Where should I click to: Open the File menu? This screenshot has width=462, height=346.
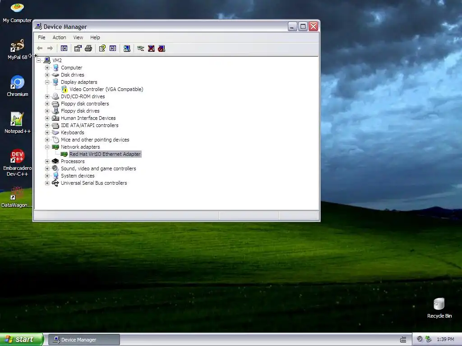click(x=42, y=37)
